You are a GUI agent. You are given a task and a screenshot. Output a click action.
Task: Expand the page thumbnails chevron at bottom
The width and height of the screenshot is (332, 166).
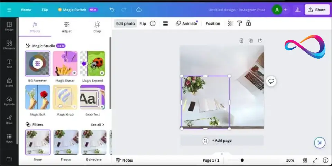click(x=222, y=154)
